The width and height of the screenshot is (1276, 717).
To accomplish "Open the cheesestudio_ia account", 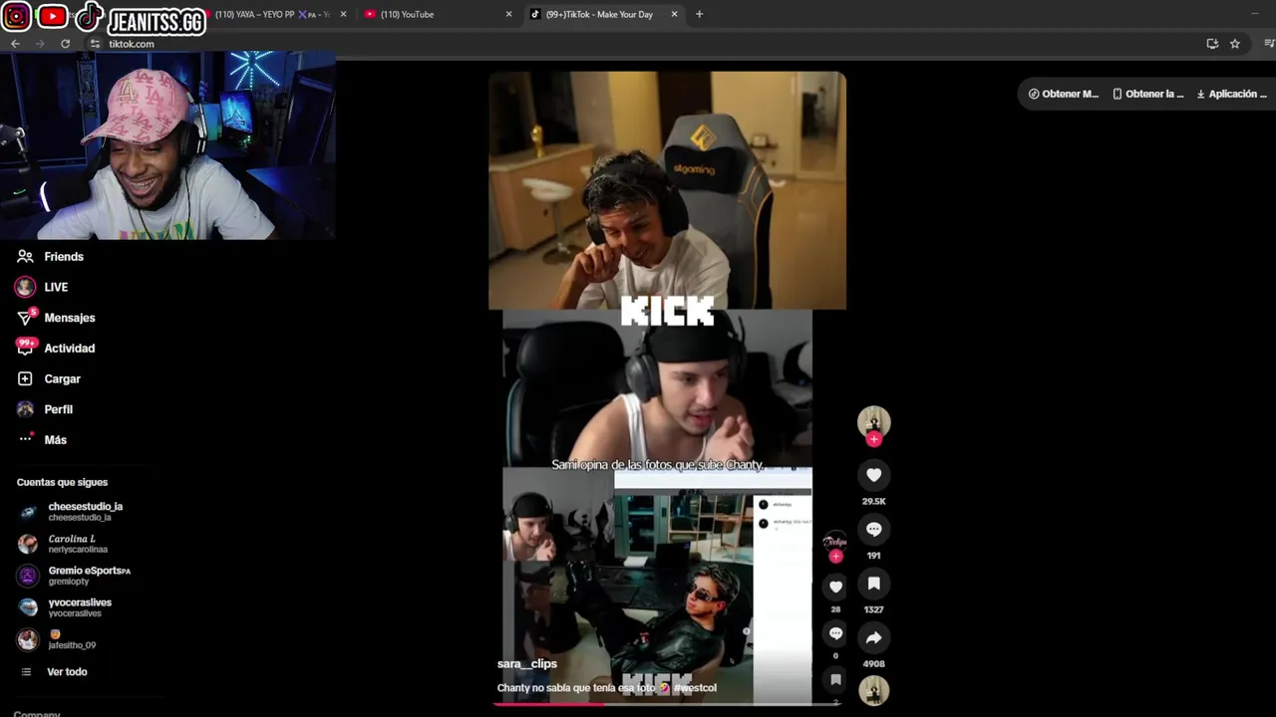I will click(71, 512).
